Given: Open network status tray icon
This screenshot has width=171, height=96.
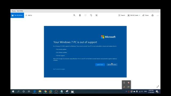Looking at the screenshot, I should pos(139,91).
